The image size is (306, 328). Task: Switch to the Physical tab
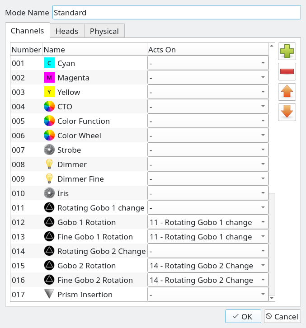pyautogui.click(x=104, y=31)
